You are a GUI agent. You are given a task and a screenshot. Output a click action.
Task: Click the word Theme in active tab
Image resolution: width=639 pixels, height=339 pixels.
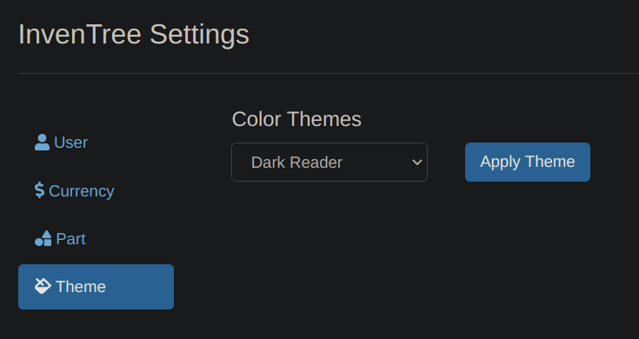pyautogui.click(x=81, y=287)
